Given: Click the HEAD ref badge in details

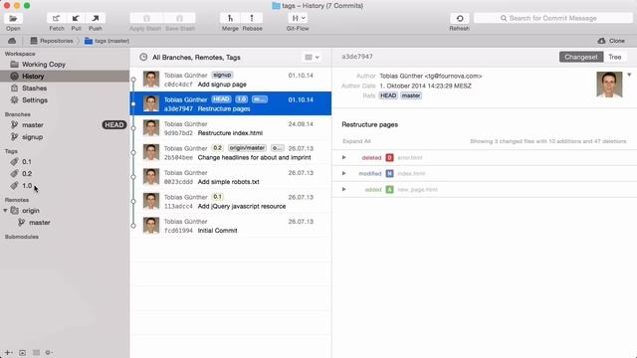Looking at the screenshot, I should pos(388,95).
